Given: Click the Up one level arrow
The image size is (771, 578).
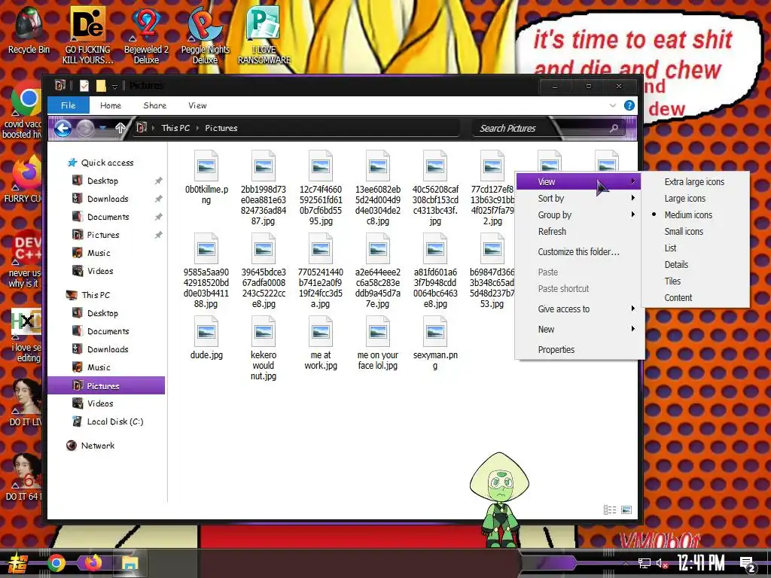Looking at the screenshot, I should coord(120,128).
